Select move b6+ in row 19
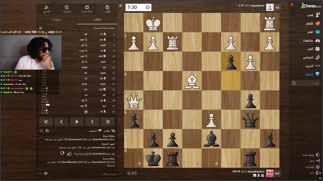Viewport: 323px width, 181px height. click(x=83, y=106)
